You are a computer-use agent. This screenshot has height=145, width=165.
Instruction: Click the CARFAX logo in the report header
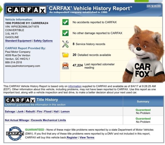pyautogui.click(x=26, y=10)
